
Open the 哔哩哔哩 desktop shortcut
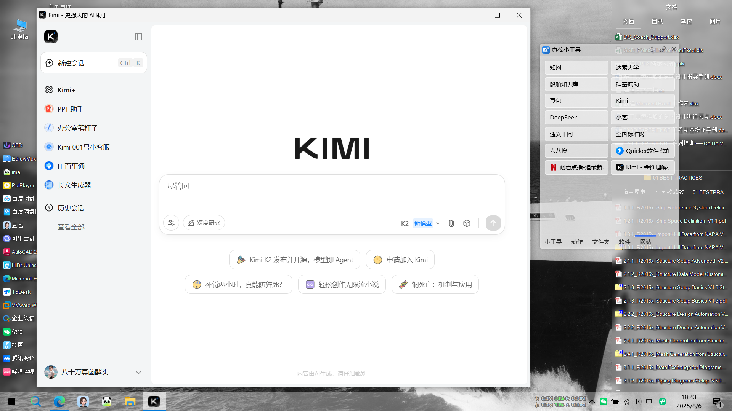pyautogui.click(x=19, y=371)
